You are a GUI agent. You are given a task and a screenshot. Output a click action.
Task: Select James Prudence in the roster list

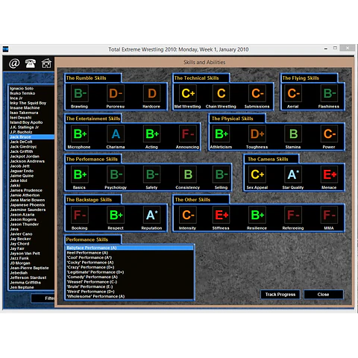coord(31,190)
